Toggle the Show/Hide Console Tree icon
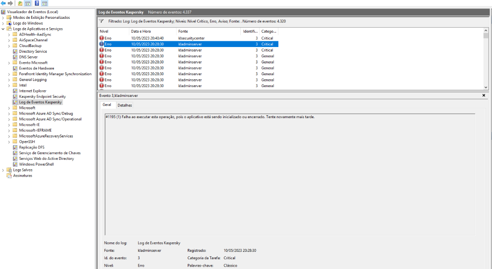This screenshot has height=269, width=492. pyautogui.click(x=27, y=3)
